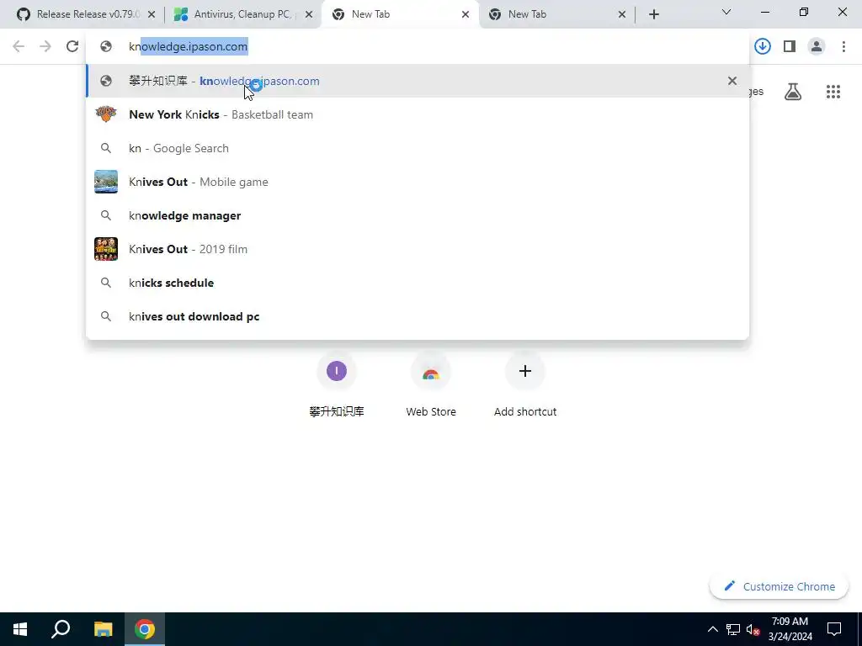Viewport: 862px width, 646px height.
Task: Show hidden system tray icons
Action: point(712,629)
